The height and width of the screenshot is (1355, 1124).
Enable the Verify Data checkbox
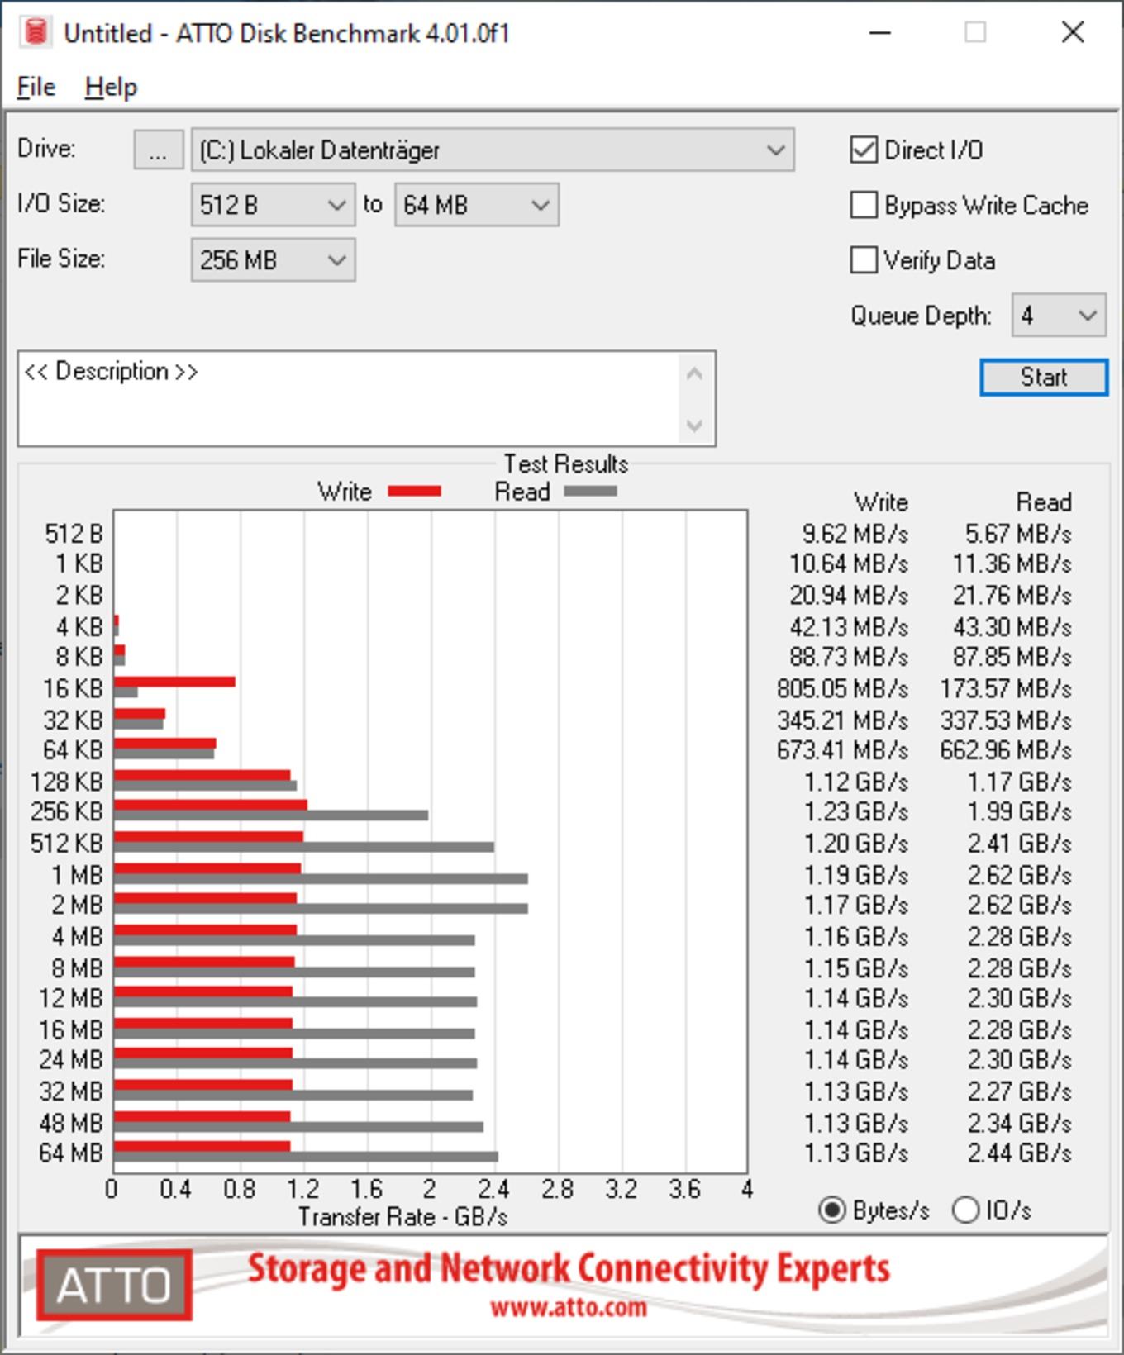pyautogui.click(x=864, y=260)
